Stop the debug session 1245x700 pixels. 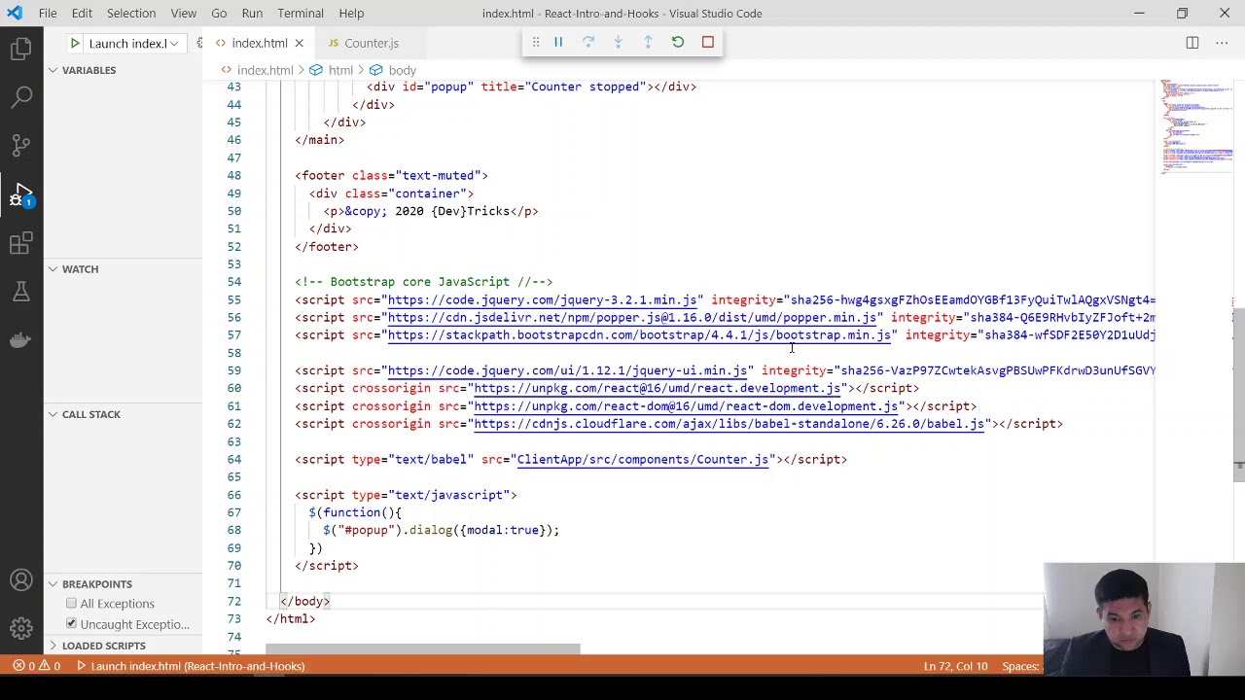(x=708, y=42)
